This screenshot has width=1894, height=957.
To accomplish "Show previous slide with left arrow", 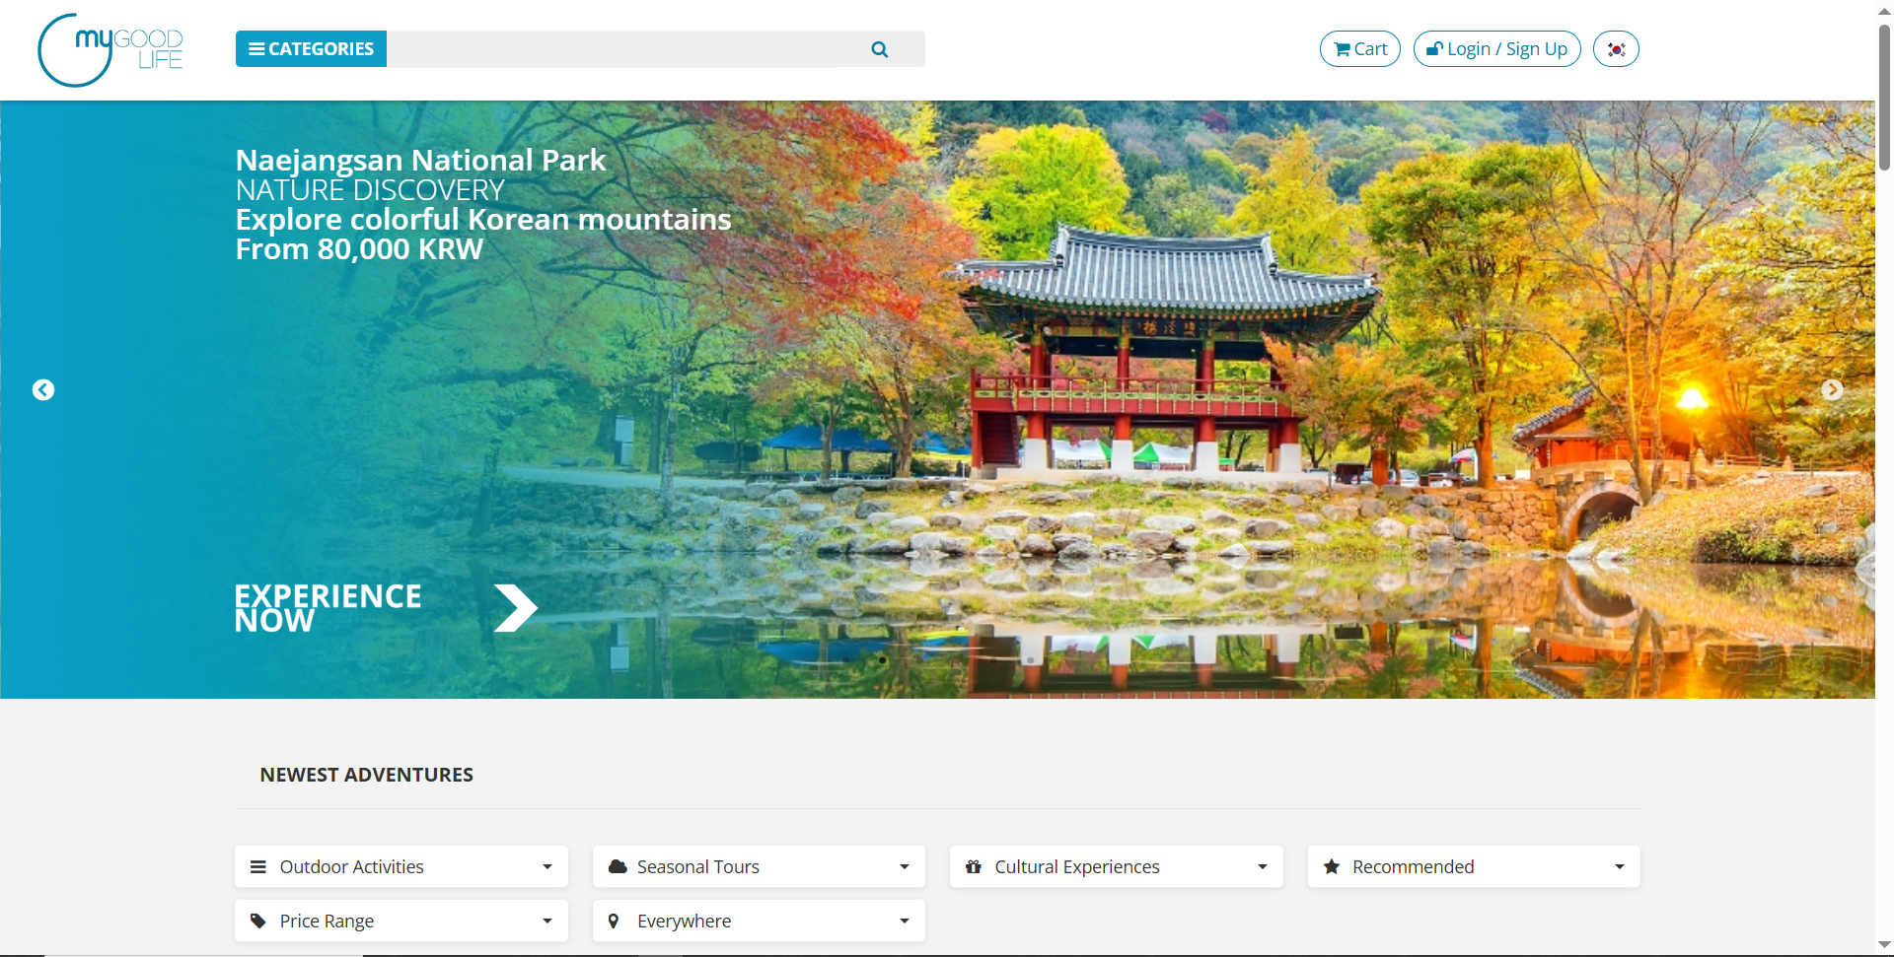I will pyautogui.click(x=43, y=390).
